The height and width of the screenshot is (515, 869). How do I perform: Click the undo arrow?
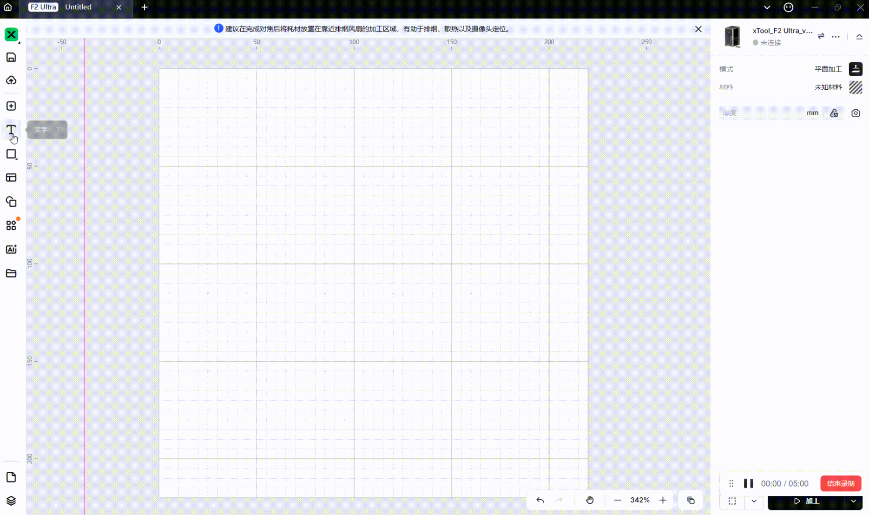coord(540,500)
